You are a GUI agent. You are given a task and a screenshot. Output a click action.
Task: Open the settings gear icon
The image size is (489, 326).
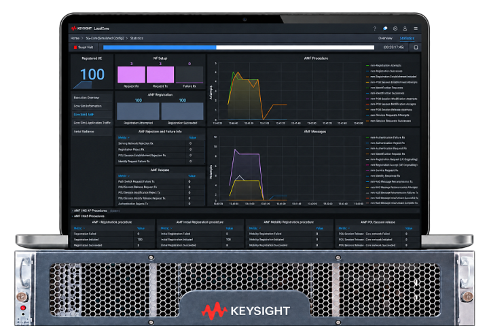click(x=395, y=29)
